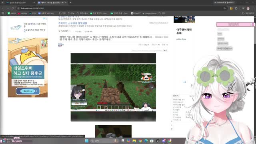Switch to the first SOOP browser tab

[x=20, y=3]
